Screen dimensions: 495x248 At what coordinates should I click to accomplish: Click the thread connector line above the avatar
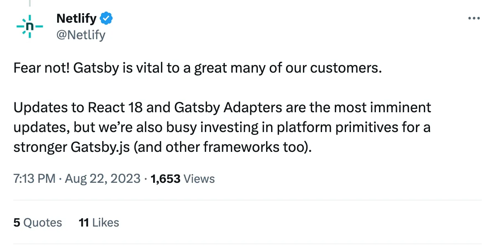tap(30, 3)
